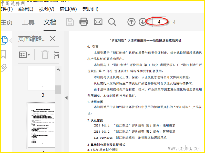Click heading 3 单元划分原则及认证模式
The width and height of the screenshot is (205, 153).
(106, 145)
